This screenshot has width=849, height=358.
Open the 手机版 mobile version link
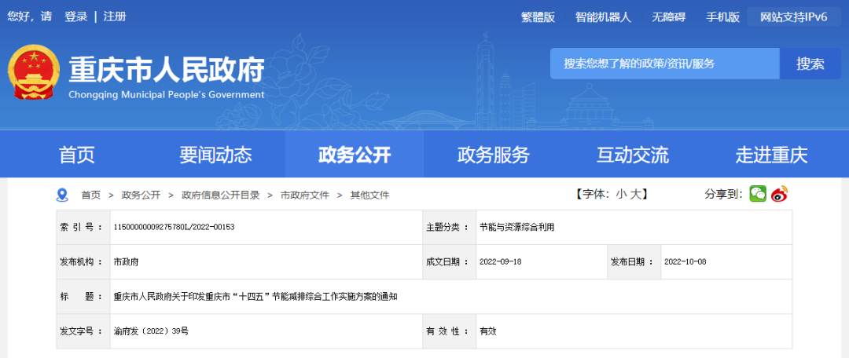tap(722, 17)
